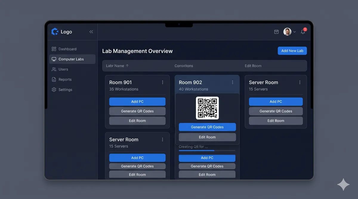The width and height of the screenshot is (358, 199).
Task: Click Generate QR Codes in Server Room beside Room 902
Action: point(276,111)
